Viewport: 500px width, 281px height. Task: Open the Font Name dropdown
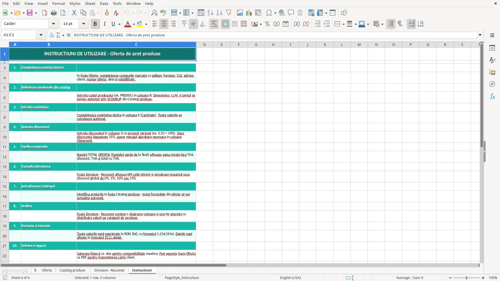[x=53, y=24]
